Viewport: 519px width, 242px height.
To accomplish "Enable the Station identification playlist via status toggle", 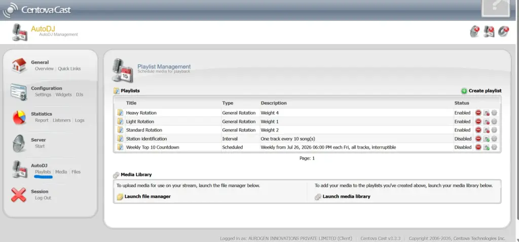I will pyautogui.click(x=486, y=139).
